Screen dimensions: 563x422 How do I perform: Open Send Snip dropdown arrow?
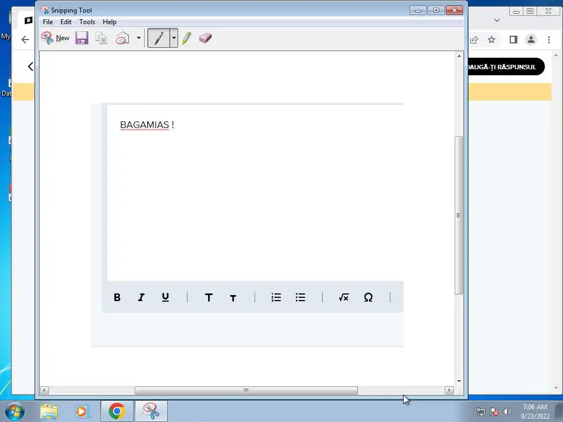[139, 38]
